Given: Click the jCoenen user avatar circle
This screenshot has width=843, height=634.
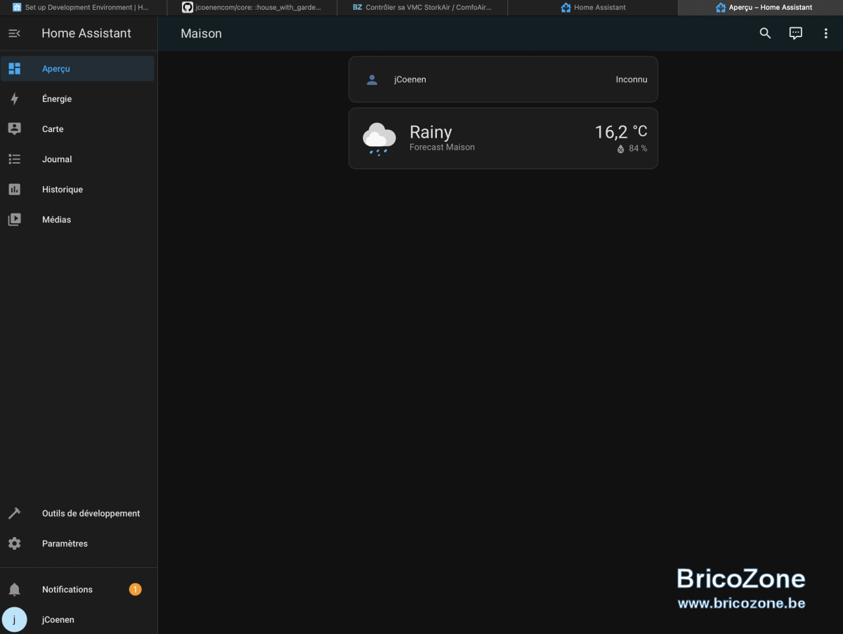Looking at the screenshot, I should [15, 619].
